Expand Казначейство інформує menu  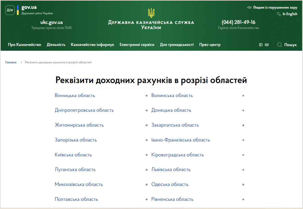click(92, 45)
